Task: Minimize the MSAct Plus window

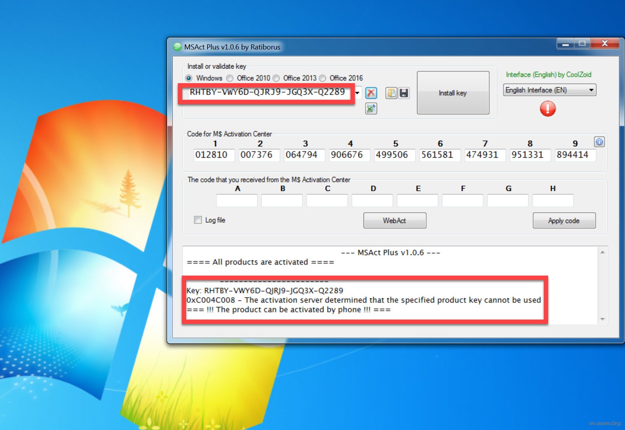Action: point(565,44)
